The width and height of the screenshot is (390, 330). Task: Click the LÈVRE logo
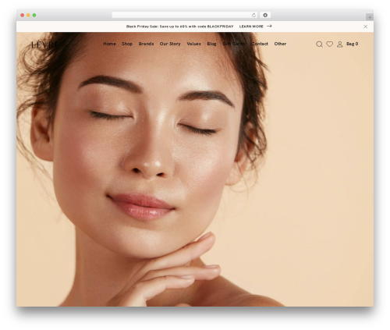point(44,44)
